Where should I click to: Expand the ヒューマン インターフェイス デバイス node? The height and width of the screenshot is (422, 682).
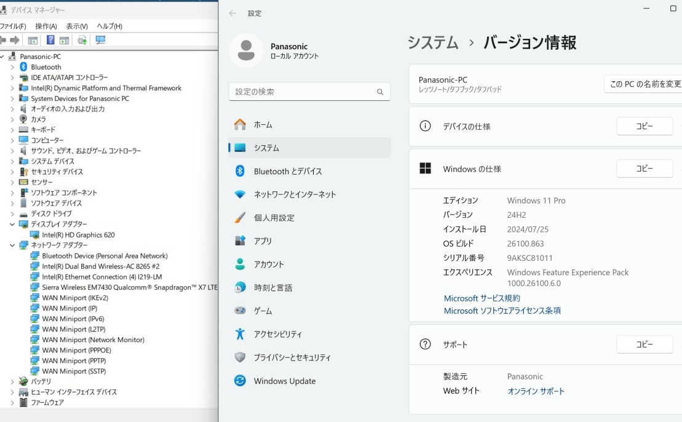(12, 392)
